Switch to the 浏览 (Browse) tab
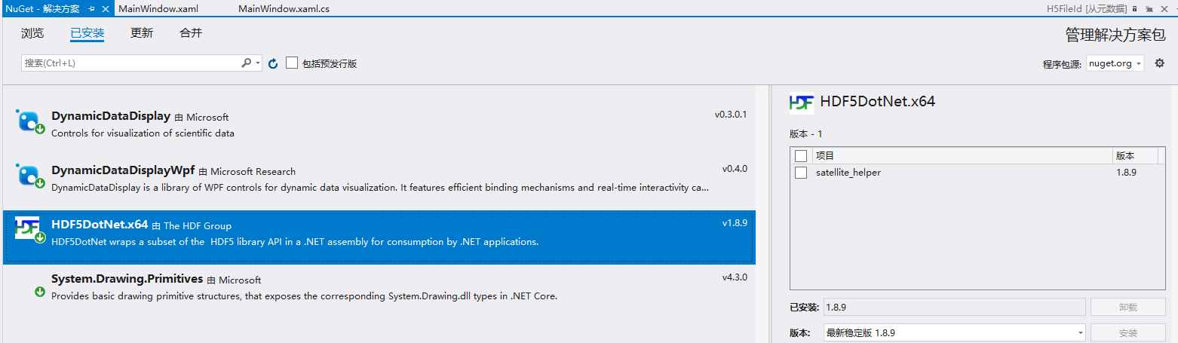The image size is (1178, 343). (32, 33)
